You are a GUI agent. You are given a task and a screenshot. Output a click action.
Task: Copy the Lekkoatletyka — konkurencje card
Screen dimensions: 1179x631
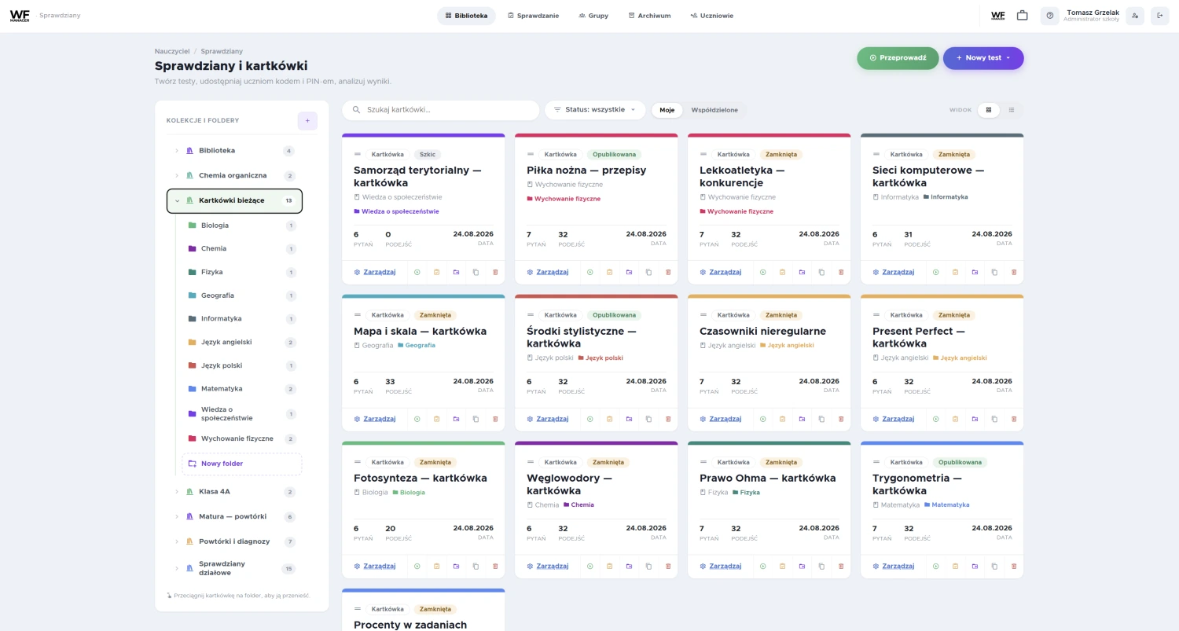point(821,272)
